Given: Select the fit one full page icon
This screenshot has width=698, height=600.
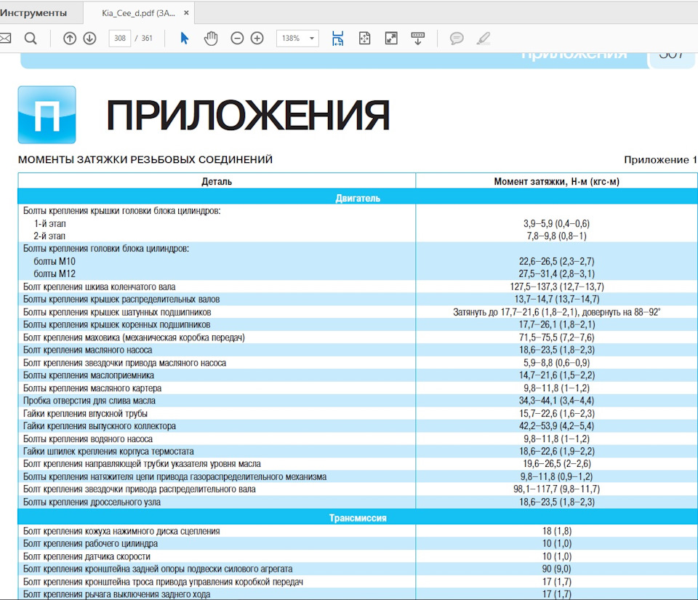Looking at the screenshot, I should coord(365,39).
